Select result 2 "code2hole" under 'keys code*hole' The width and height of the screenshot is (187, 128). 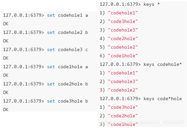point(123,116)
